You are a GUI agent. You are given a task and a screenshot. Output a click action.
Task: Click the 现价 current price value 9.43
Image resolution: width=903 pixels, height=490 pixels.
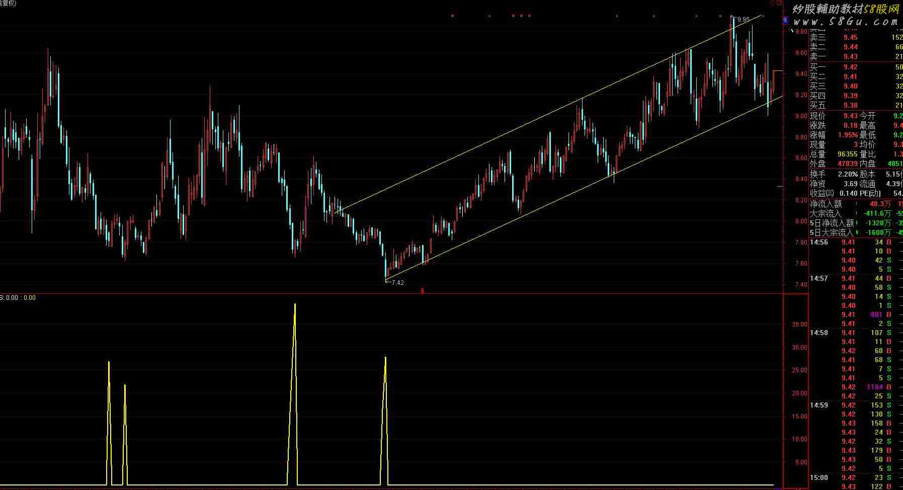851,116
